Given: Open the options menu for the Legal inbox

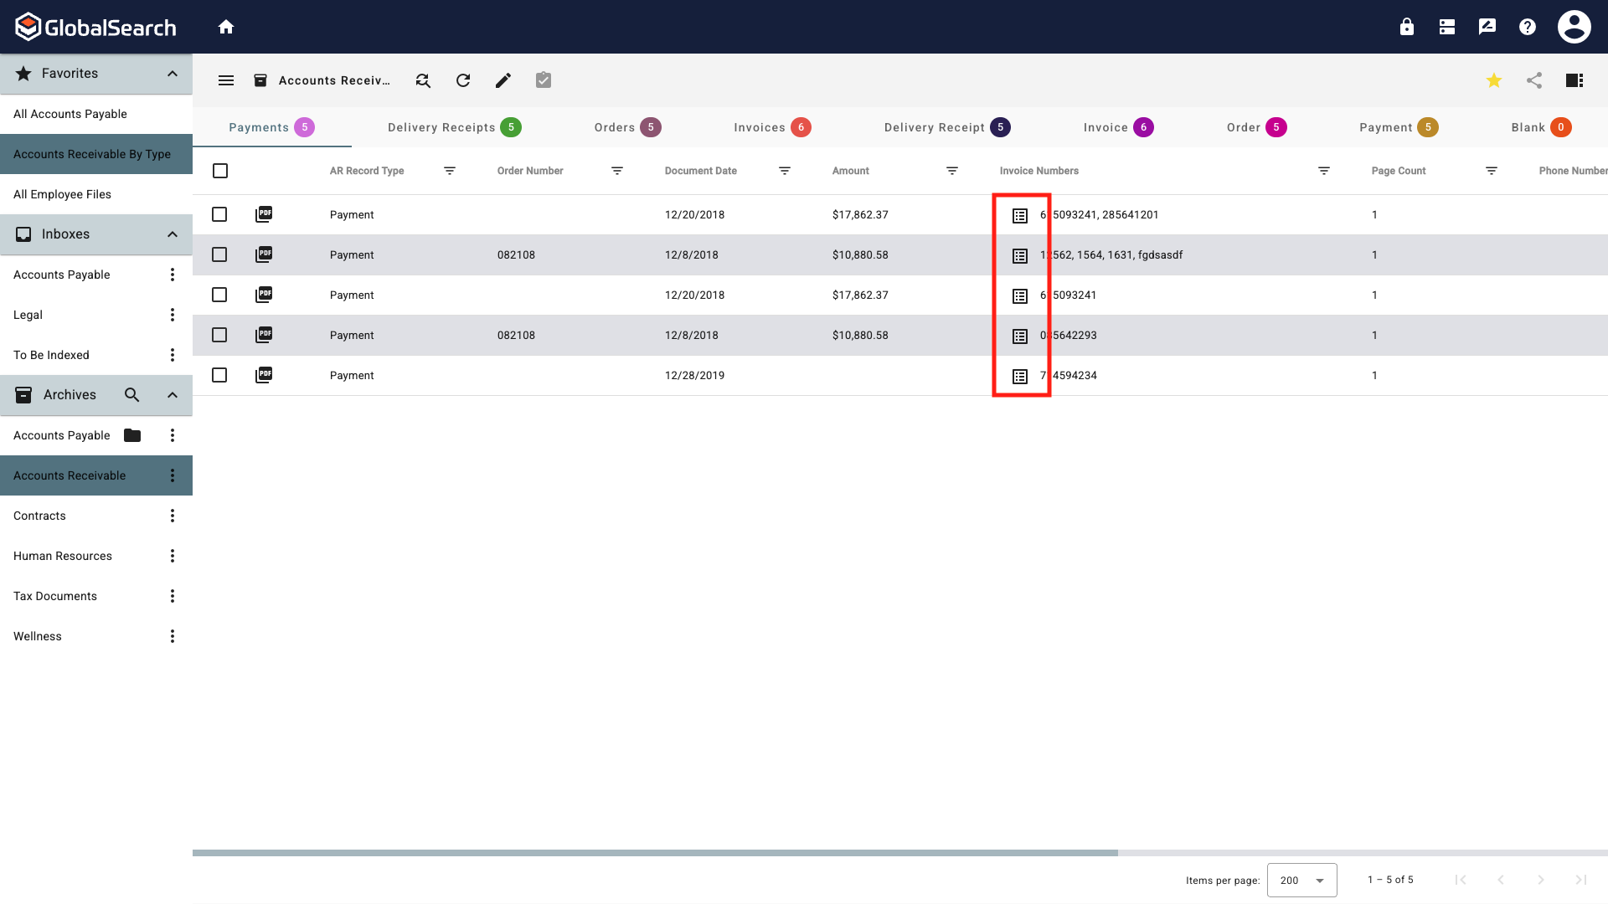Looking at the screenshot, I should [172, 314].
